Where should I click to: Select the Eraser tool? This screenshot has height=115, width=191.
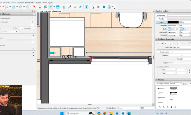coord(64,7)
